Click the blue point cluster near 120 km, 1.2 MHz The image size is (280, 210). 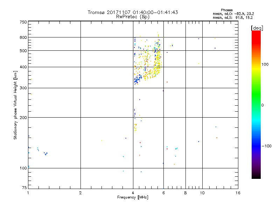pyautogui.click(x=46, y=154)
